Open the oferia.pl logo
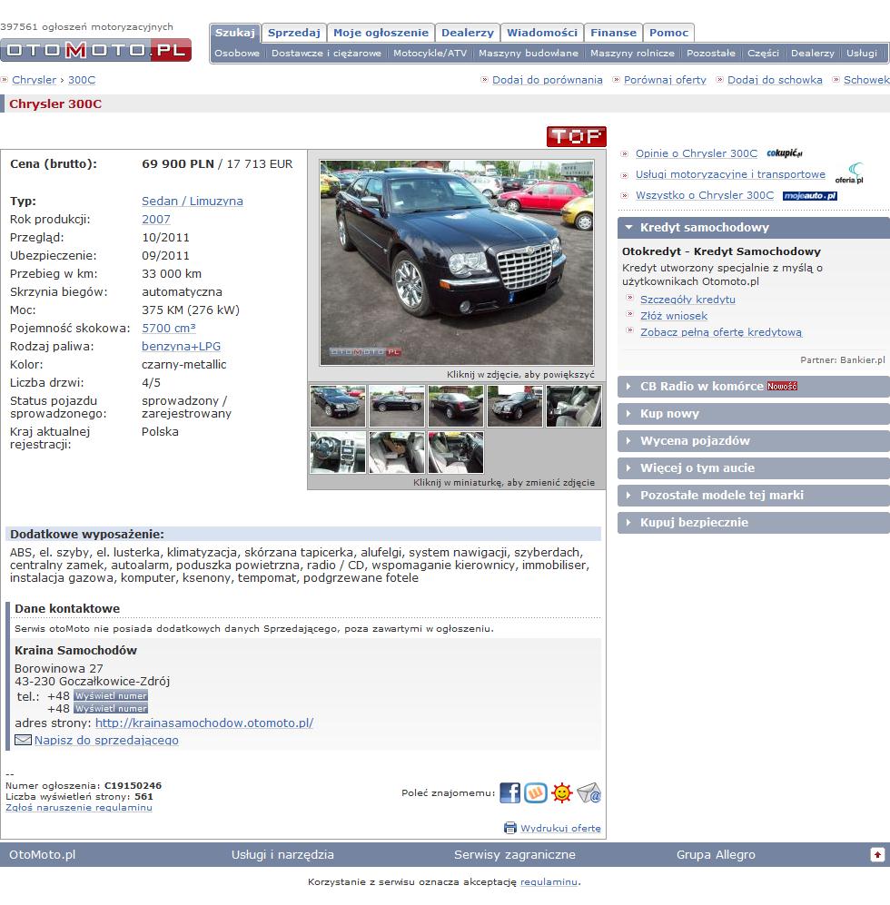The width and height of the screenshot is (890, 905). pyautogui.click(x=849, y=173)
